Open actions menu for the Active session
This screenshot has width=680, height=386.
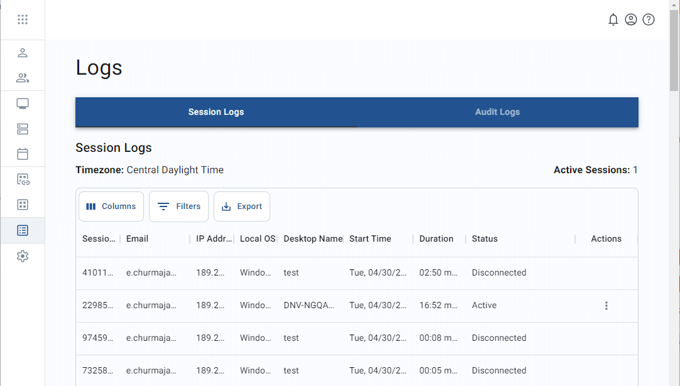(606, 306)
